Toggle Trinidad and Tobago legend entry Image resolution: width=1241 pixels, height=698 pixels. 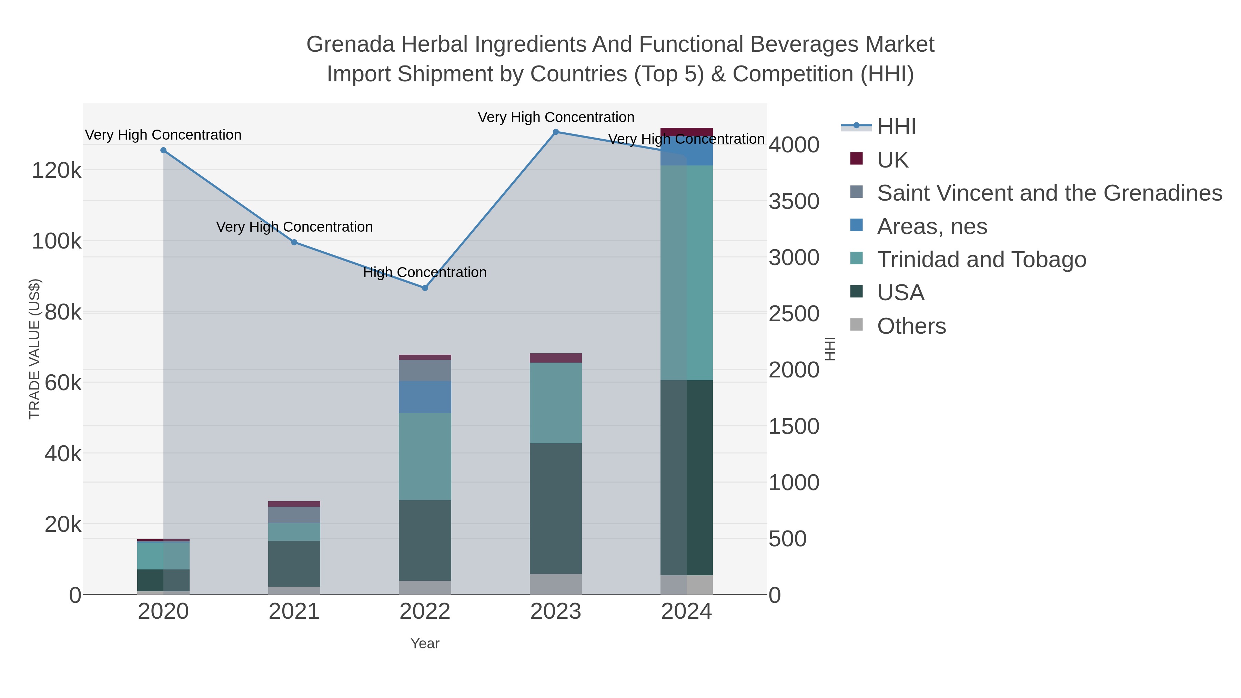tap(968, 260)
